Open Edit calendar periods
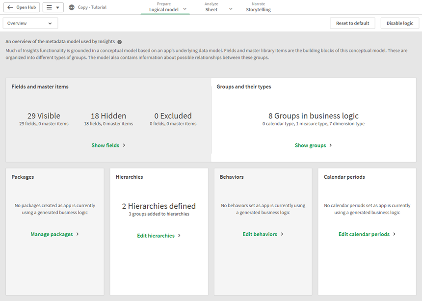 coord(364,234)
